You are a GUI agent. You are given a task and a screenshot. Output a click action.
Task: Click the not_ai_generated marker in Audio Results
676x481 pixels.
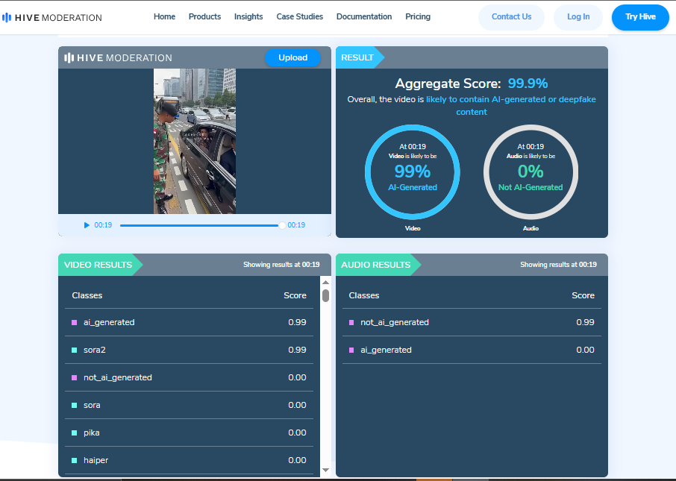[x=351, y=323]
